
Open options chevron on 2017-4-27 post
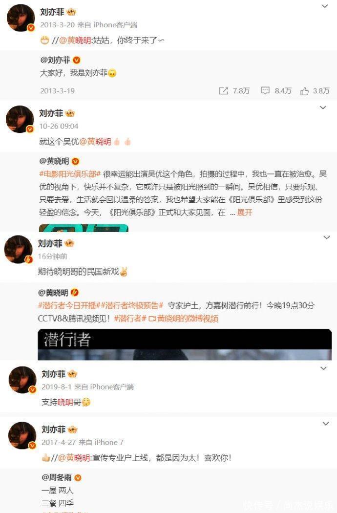pyautogui.click(x=326, y=424)
